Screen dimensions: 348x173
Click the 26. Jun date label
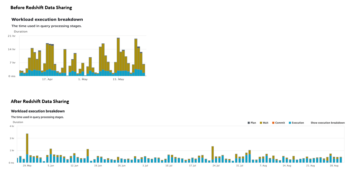tap(121, 166)
